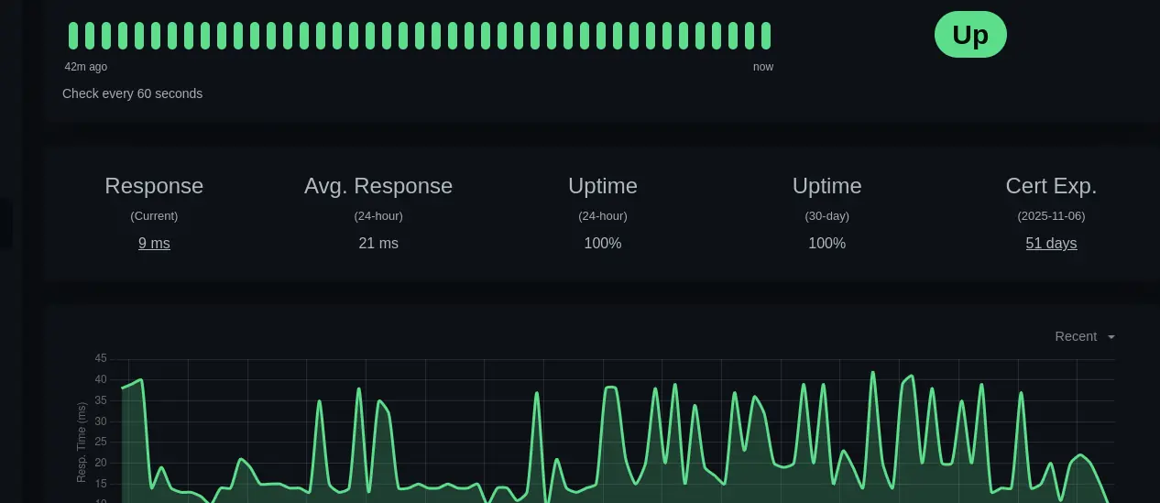Viewport: 1160px width, 503px height.
Task: Click the rightmost heartbeat bar
Action: pos(766,36)
